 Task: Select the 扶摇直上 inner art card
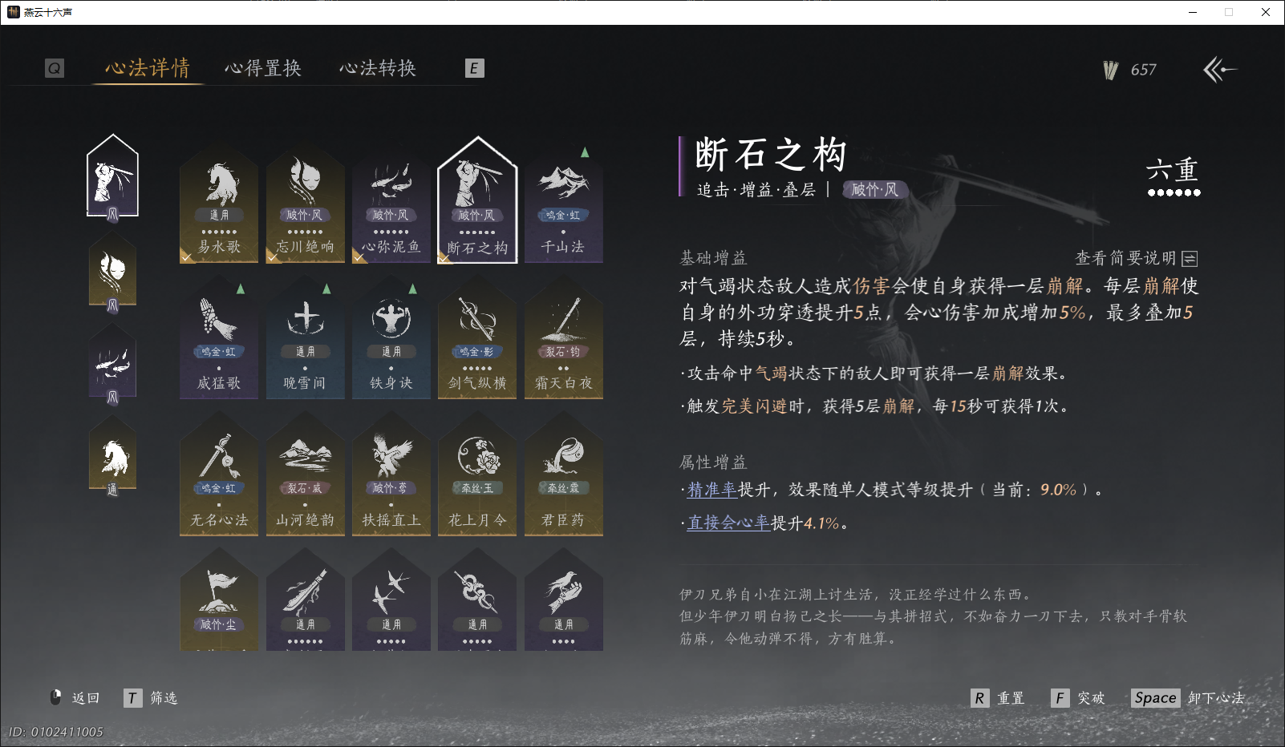coord(391,474)
